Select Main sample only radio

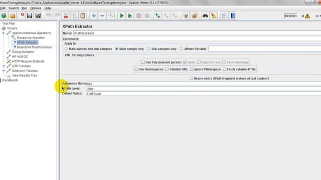[x=117, y=49]
